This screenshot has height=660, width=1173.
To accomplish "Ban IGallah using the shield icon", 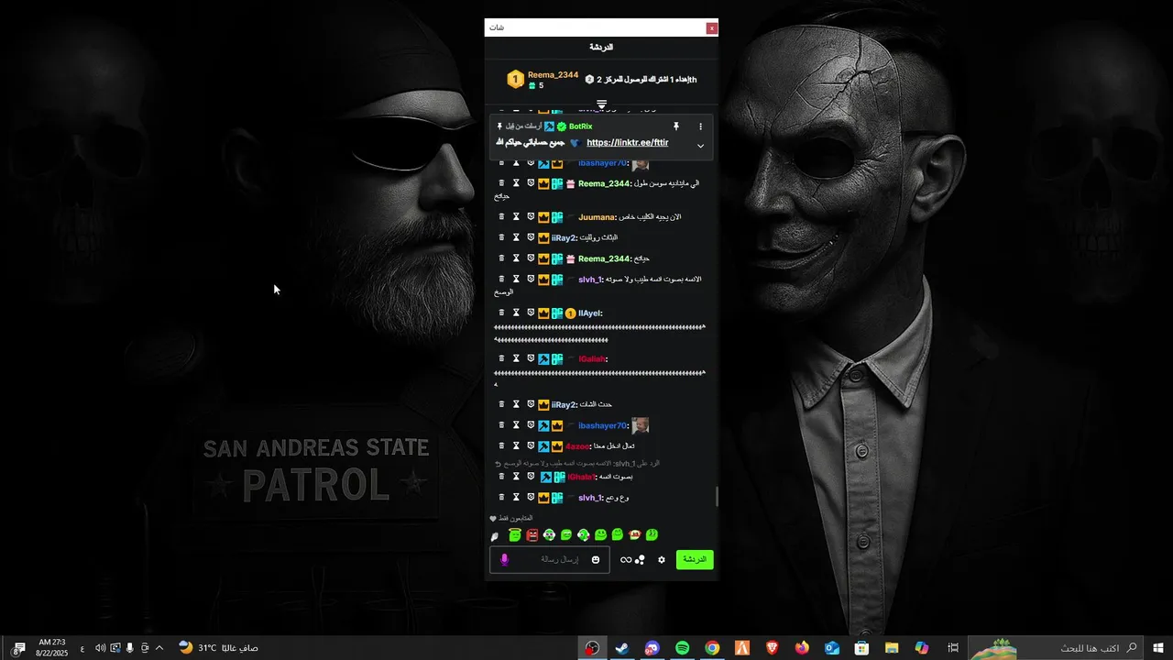I will pyautogui.click(x=531, y=358).
